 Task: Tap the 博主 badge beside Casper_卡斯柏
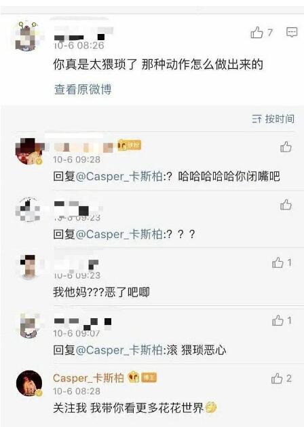(149, 378)
